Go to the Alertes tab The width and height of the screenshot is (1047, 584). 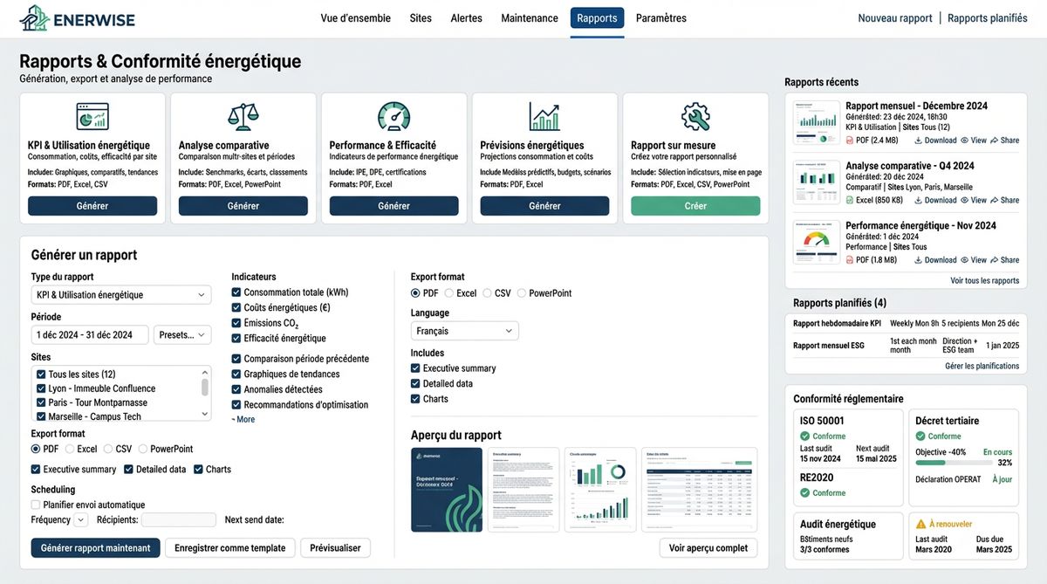pos(466,18)
